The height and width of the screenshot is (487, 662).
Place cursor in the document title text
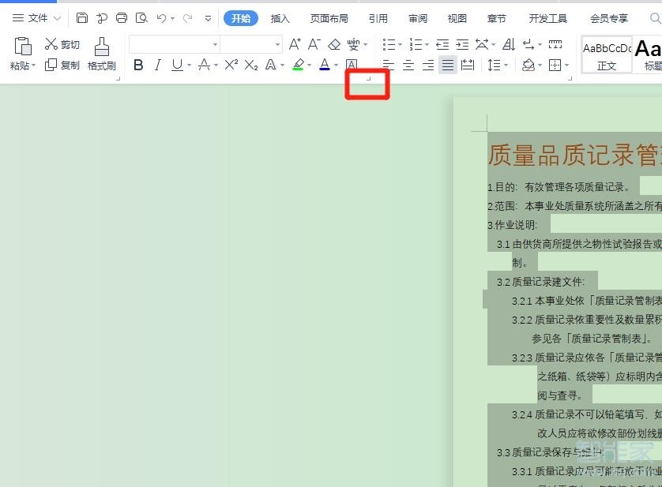569,155
